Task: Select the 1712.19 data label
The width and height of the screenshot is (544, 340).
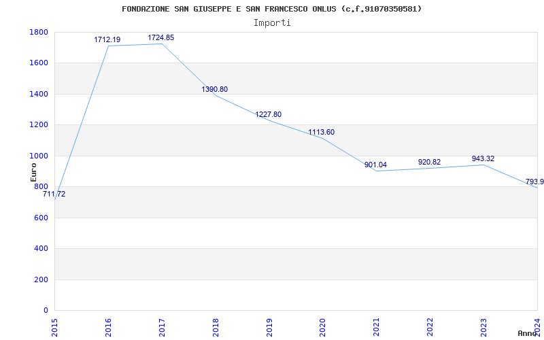Action: click(107, 39)
